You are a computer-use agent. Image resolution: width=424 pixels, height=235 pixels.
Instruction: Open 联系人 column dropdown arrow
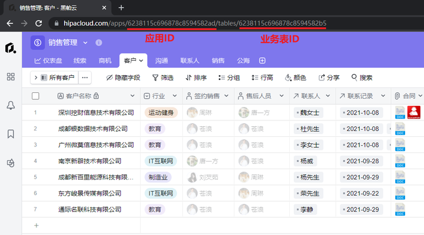point(328,96)
